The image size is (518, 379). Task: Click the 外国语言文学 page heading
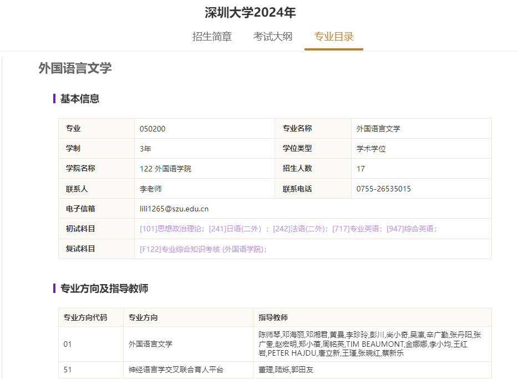click(x=75, y=68)
